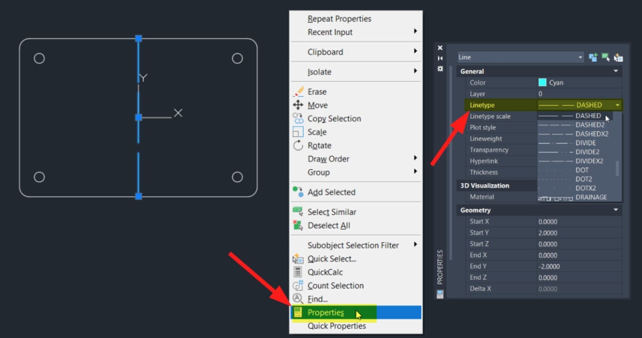
Task: Open the object type dropdown showing Line
Action: tap(581, 57)
